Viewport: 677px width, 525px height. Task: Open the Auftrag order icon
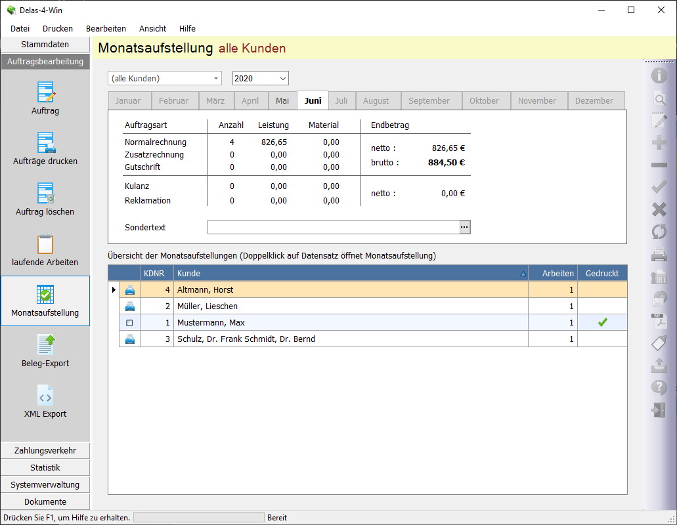[45, 93]
